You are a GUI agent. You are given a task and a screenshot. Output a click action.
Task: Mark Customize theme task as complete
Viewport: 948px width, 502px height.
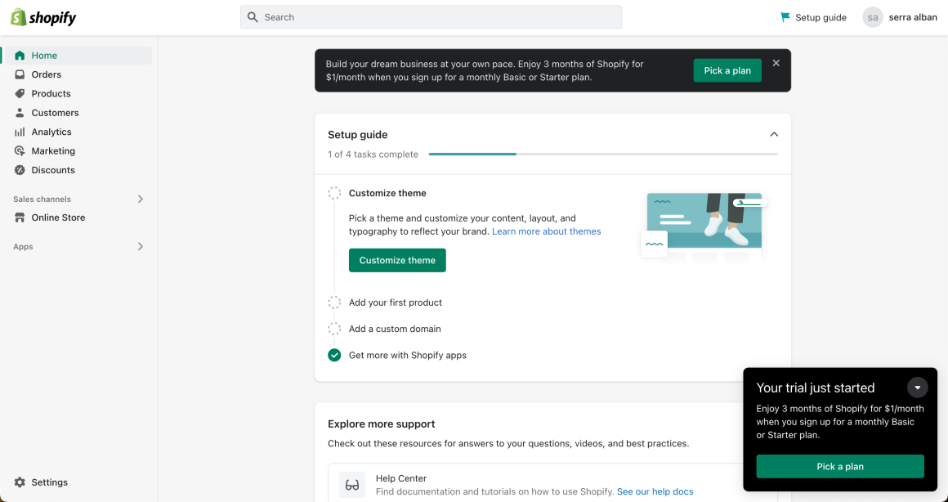click(334, 192)
